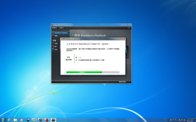Open the taskbar clock and date
The height and width of the screenshot is (122, 196).
point(190,120)
